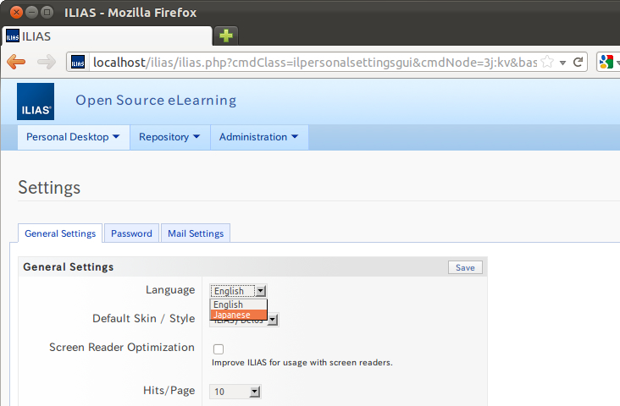The height and width of the screenshot is (406, 620).
Task: Click the ILIAS site favicon in URL bar
Action: click(x=78, y=62)
